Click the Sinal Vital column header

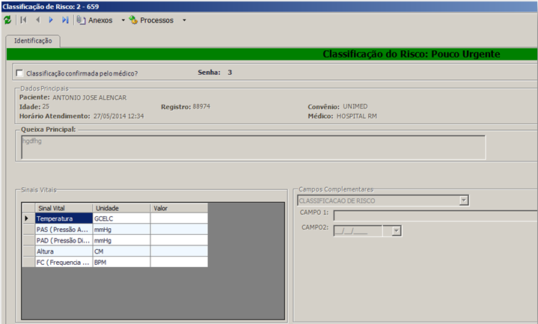click(x=64, y=208)
